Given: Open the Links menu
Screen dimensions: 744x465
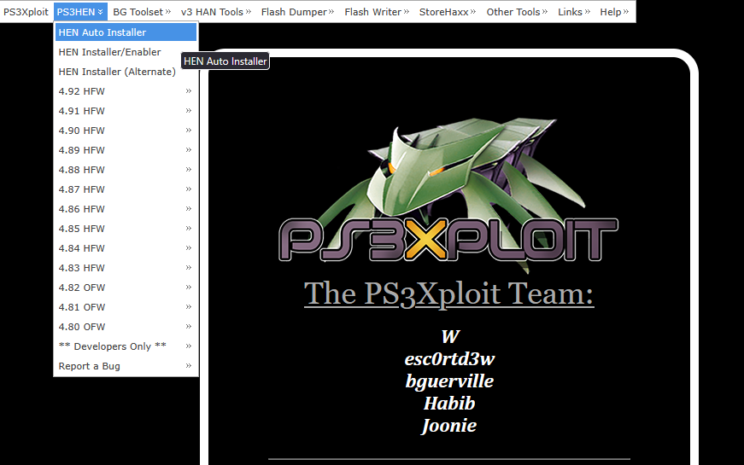Looking at the screenshot, I should (x=574, y=12).
